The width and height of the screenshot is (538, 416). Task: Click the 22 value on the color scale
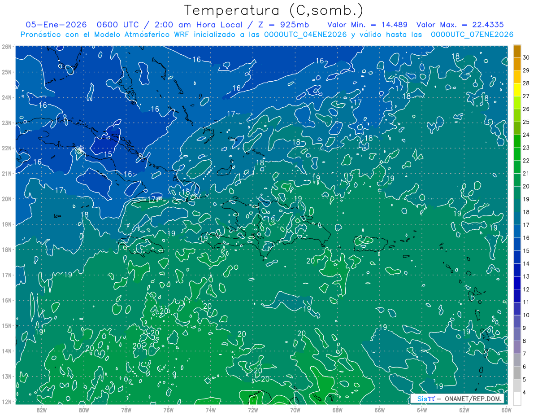pos(526,161)
